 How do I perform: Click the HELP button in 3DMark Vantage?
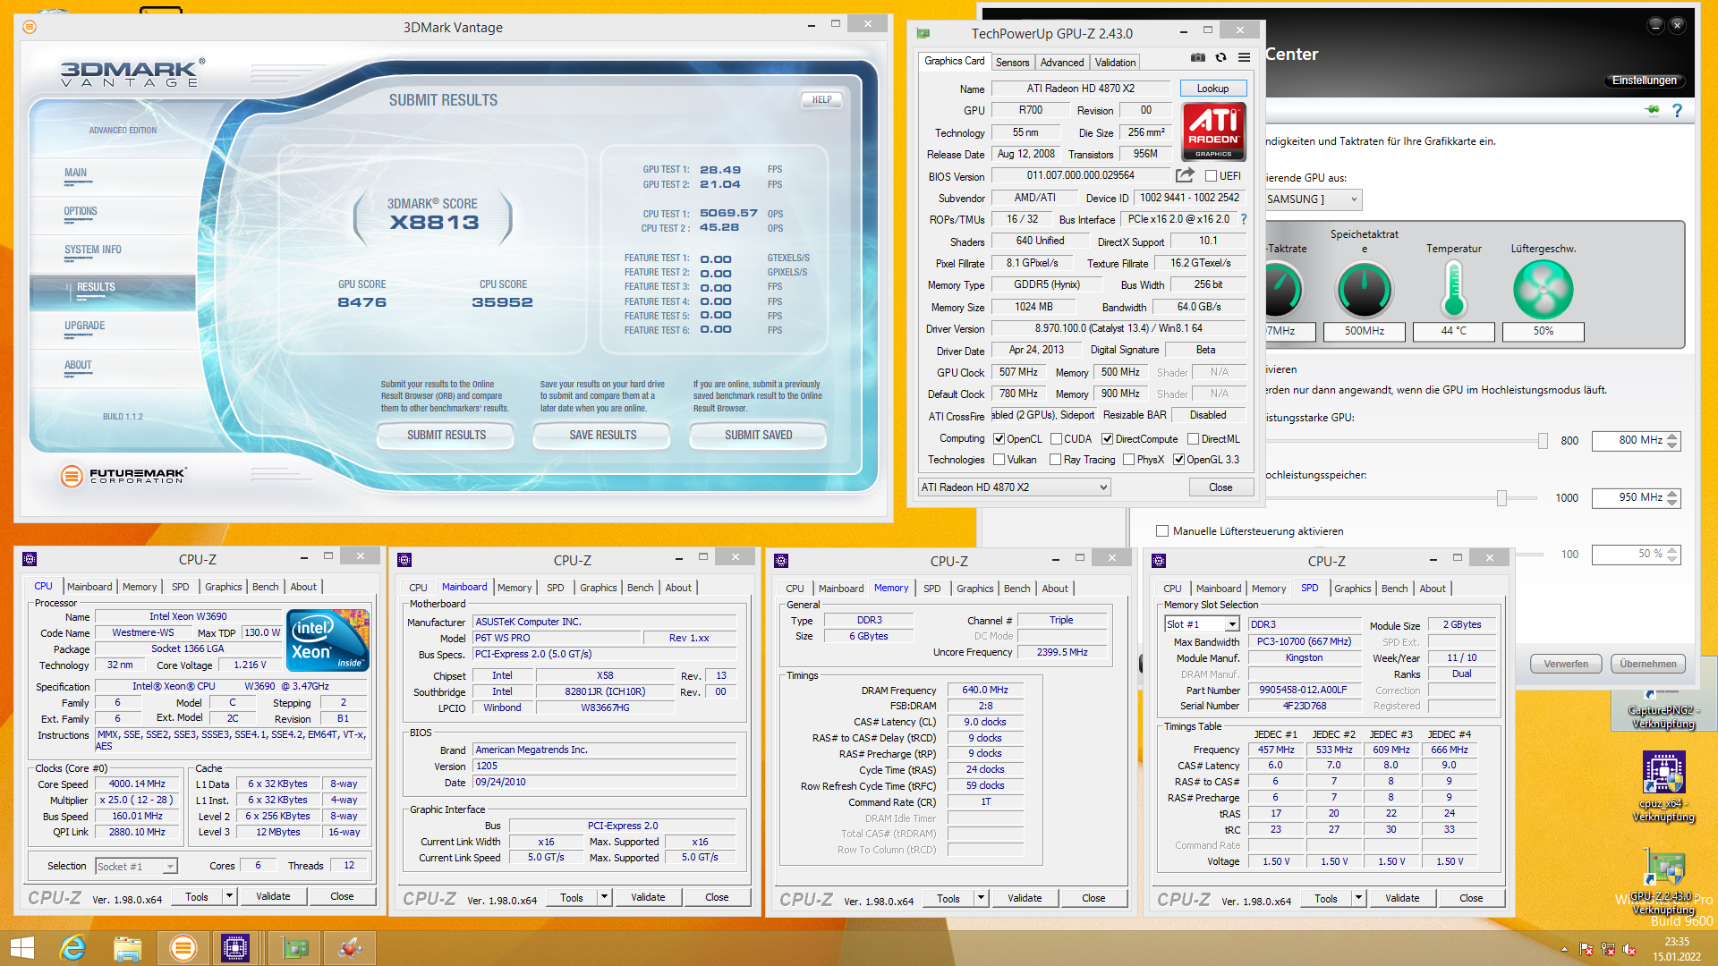point(821,100)
